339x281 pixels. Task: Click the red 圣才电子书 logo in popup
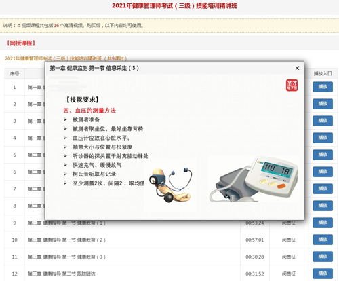pyautogui.click(x=292, y=86)
